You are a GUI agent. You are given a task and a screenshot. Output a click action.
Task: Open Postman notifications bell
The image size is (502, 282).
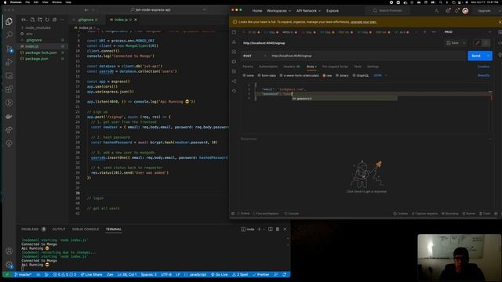[x=457, y=10]
